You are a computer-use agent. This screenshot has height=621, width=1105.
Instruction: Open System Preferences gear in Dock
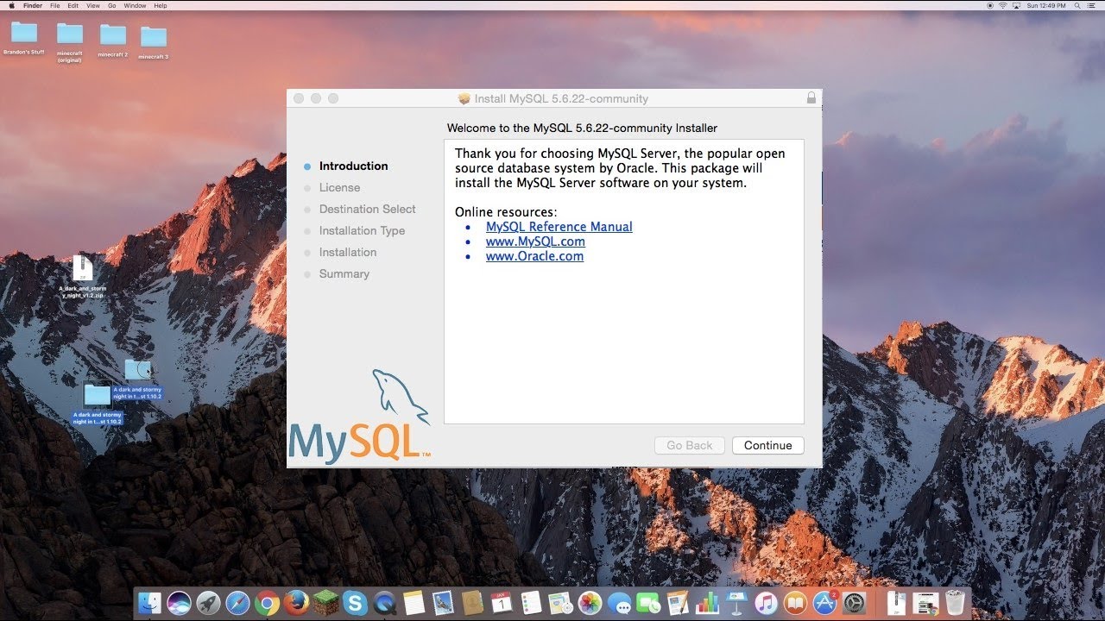(x=855, y=603)
